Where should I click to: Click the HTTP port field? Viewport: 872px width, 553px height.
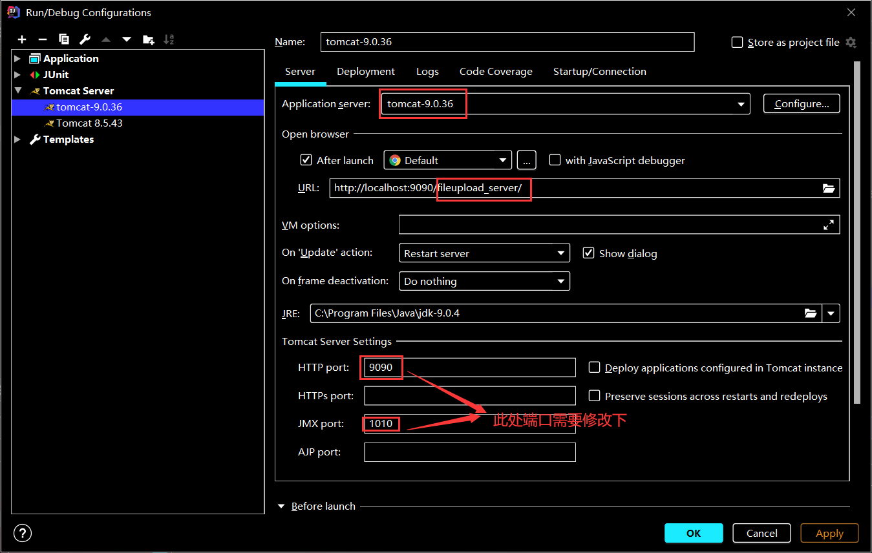(470, 368)
